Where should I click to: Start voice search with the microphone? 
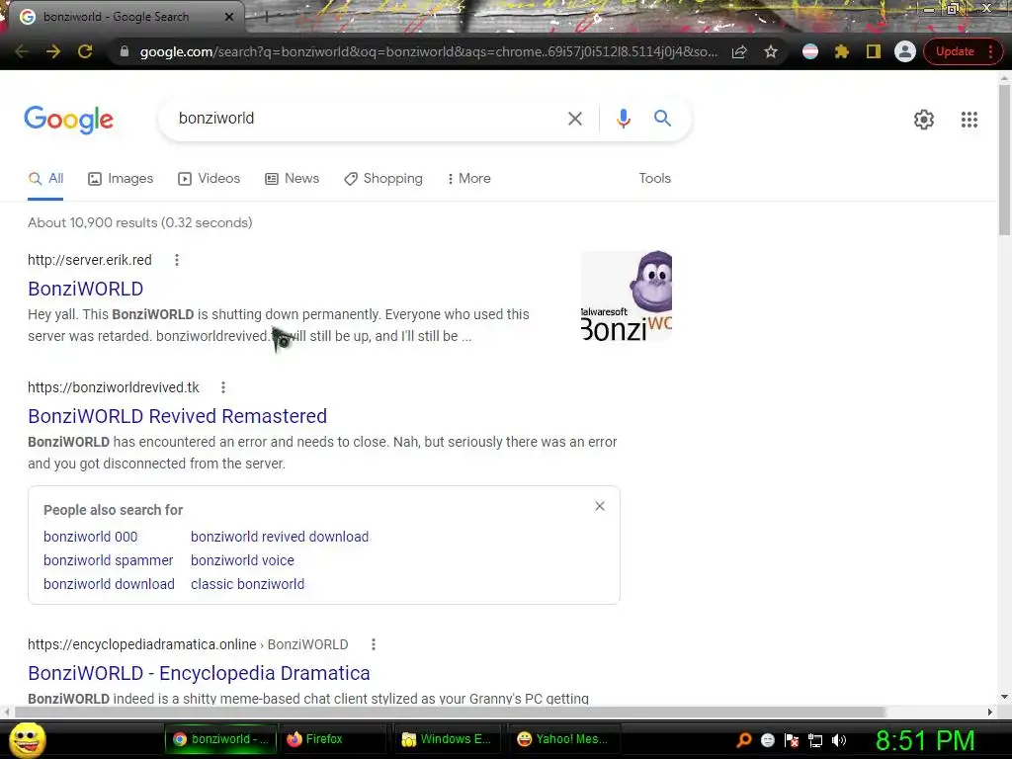pyautogui.click(x=623, y=119)
